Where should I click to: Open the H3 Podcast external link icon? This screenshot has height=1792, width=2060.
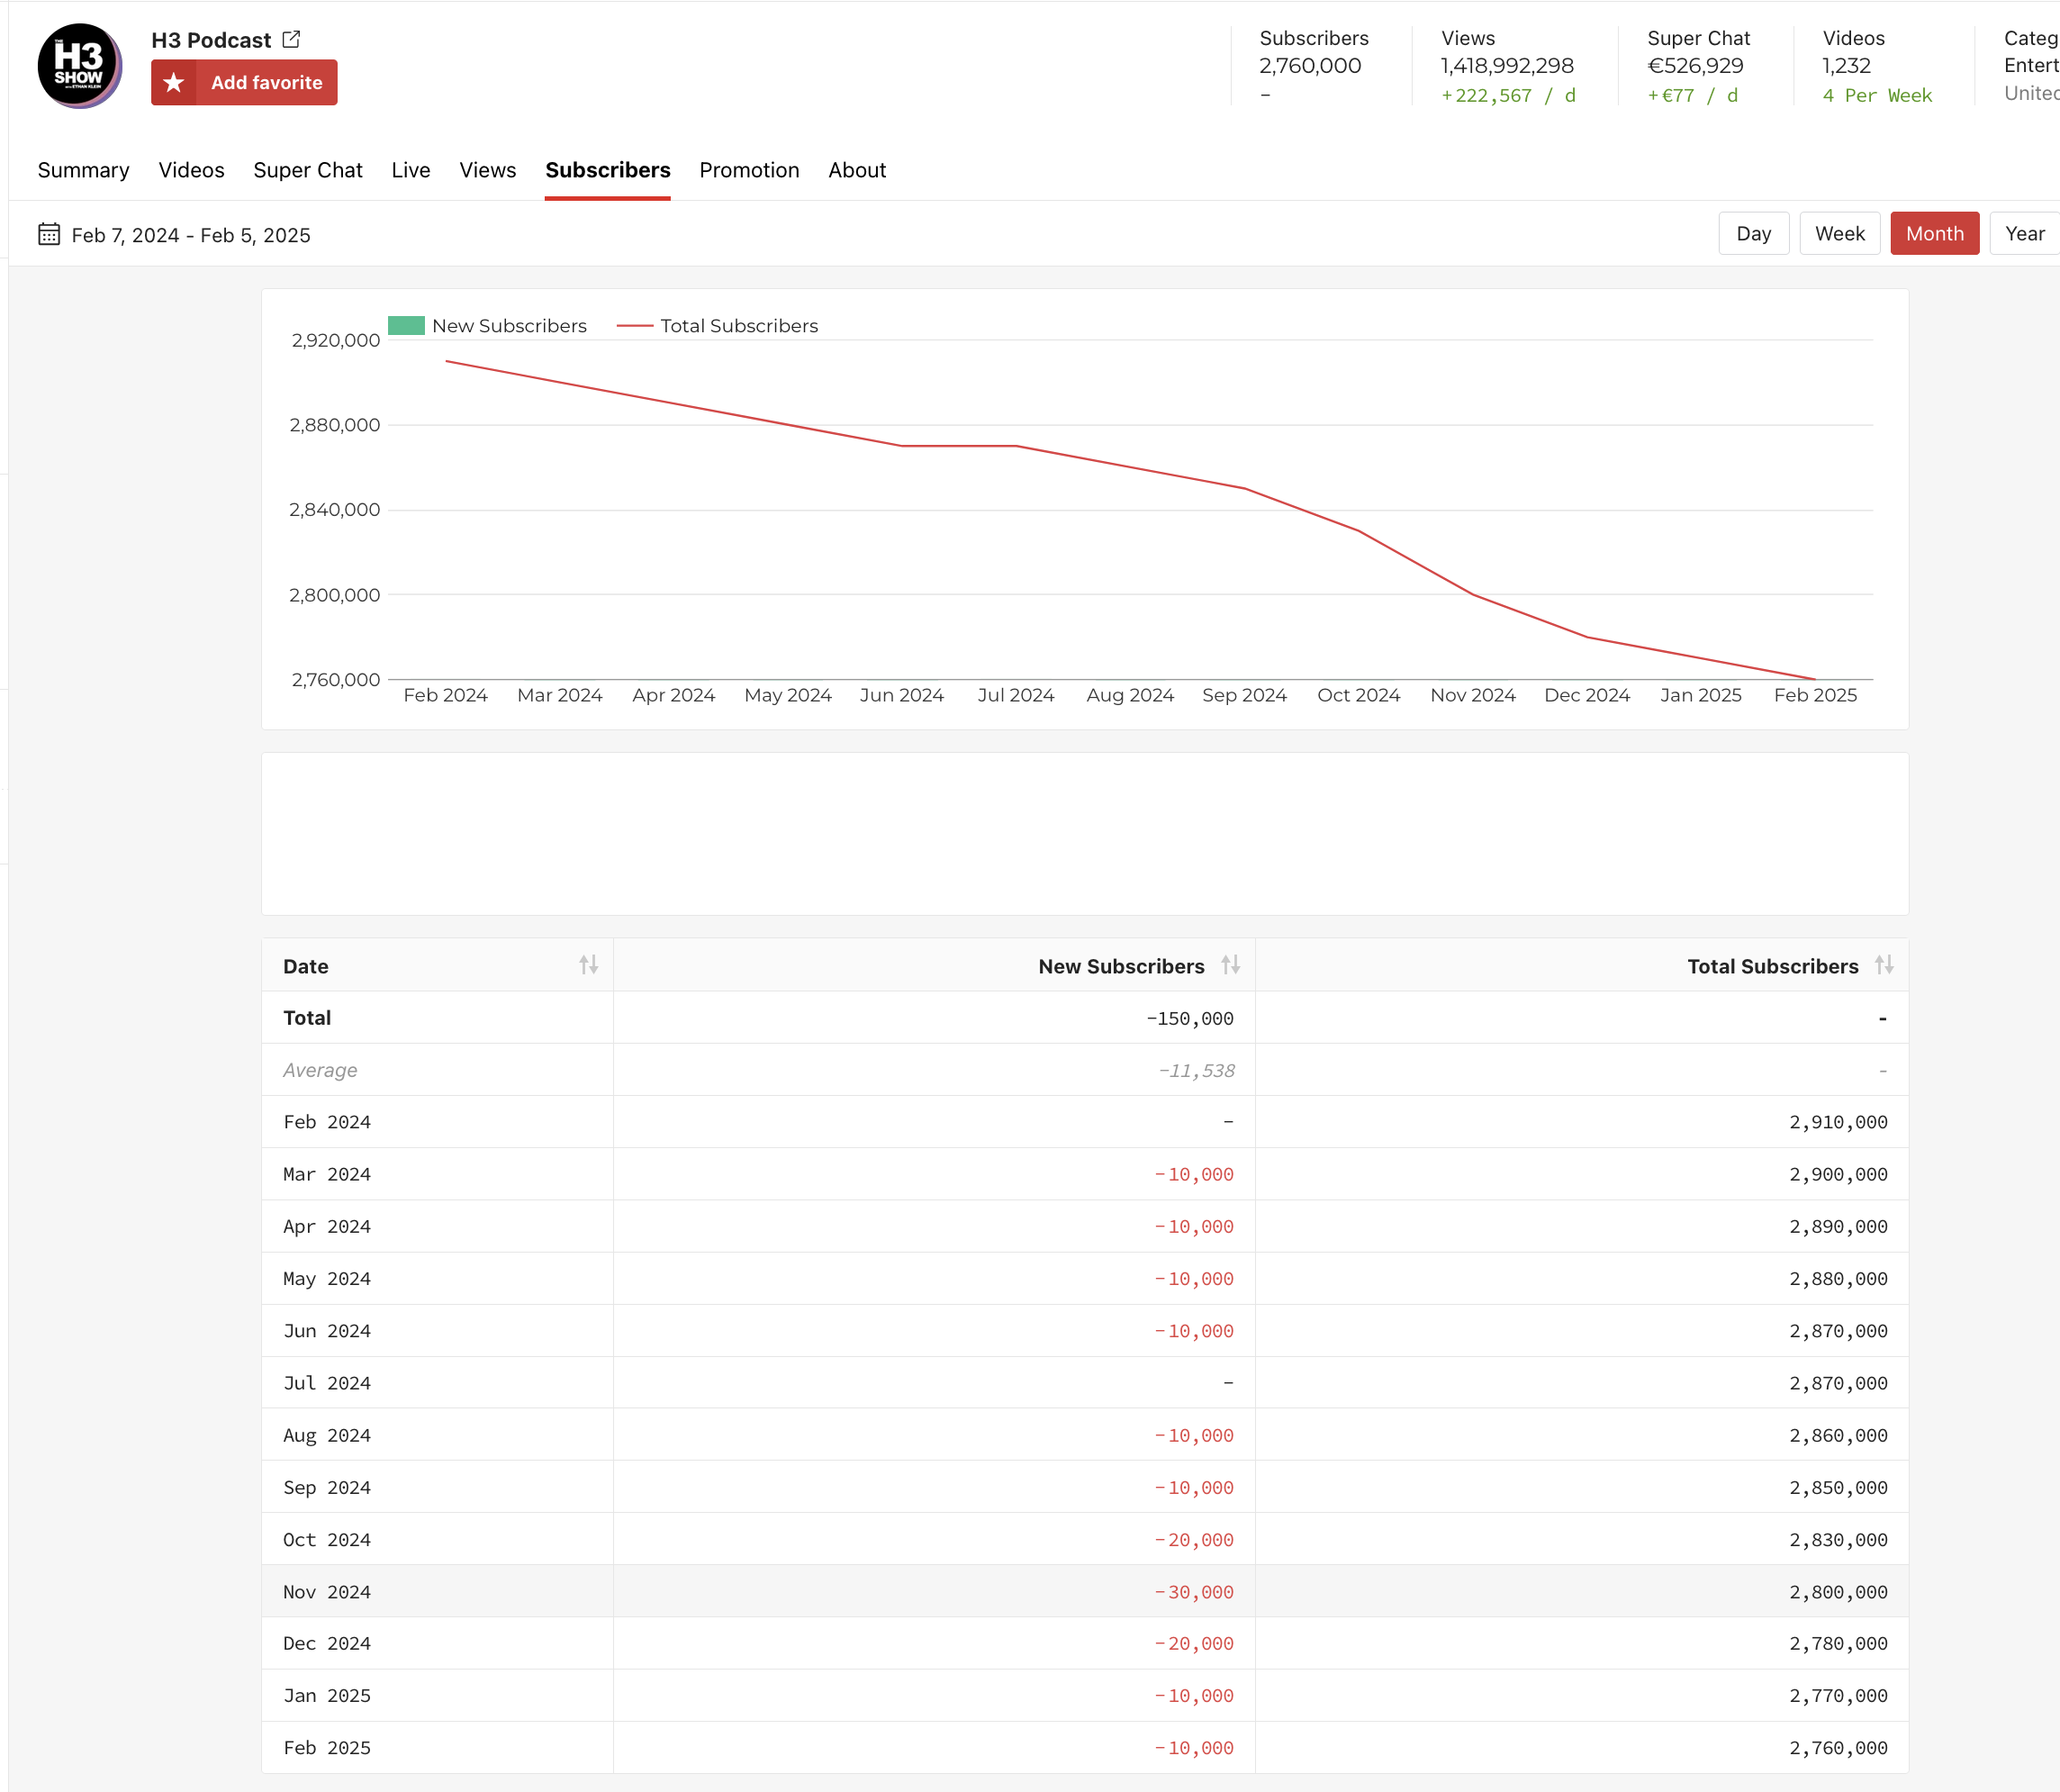[291, 40]
